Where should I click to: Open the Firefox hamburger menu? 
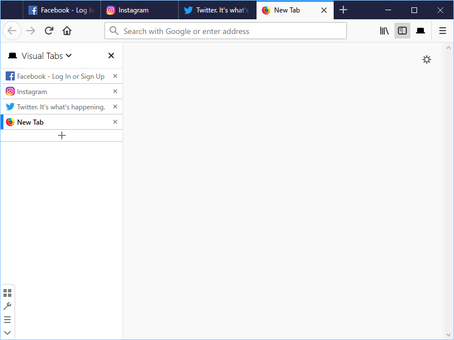[443, 31]
